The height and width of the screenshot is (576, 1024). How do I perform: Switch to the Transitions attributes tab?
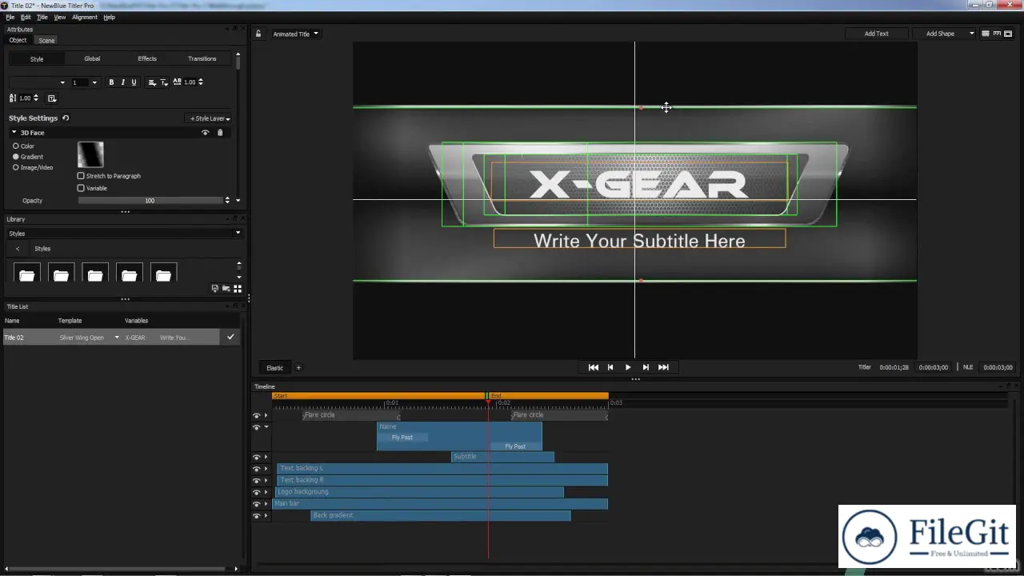pos(202,58)
